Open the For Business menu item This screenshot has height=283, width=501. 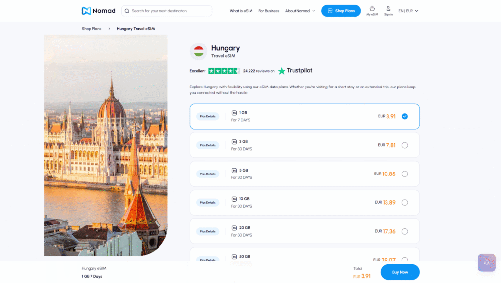point(269,10)
